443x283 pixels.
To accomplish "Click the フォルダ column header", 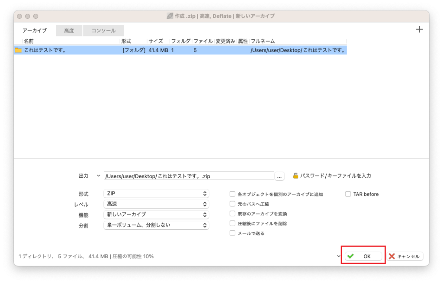I will click(181, 41).
